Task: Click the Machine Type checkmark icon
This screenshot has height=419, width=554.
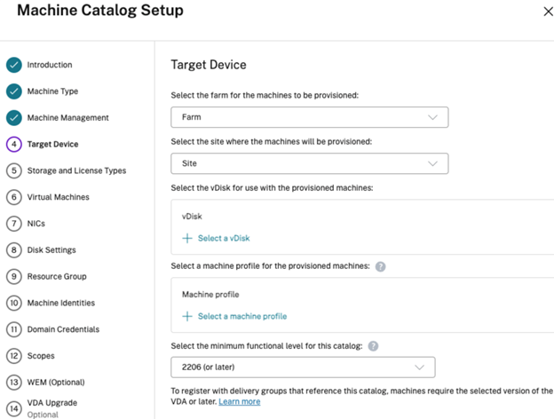Action: point(13,91)
